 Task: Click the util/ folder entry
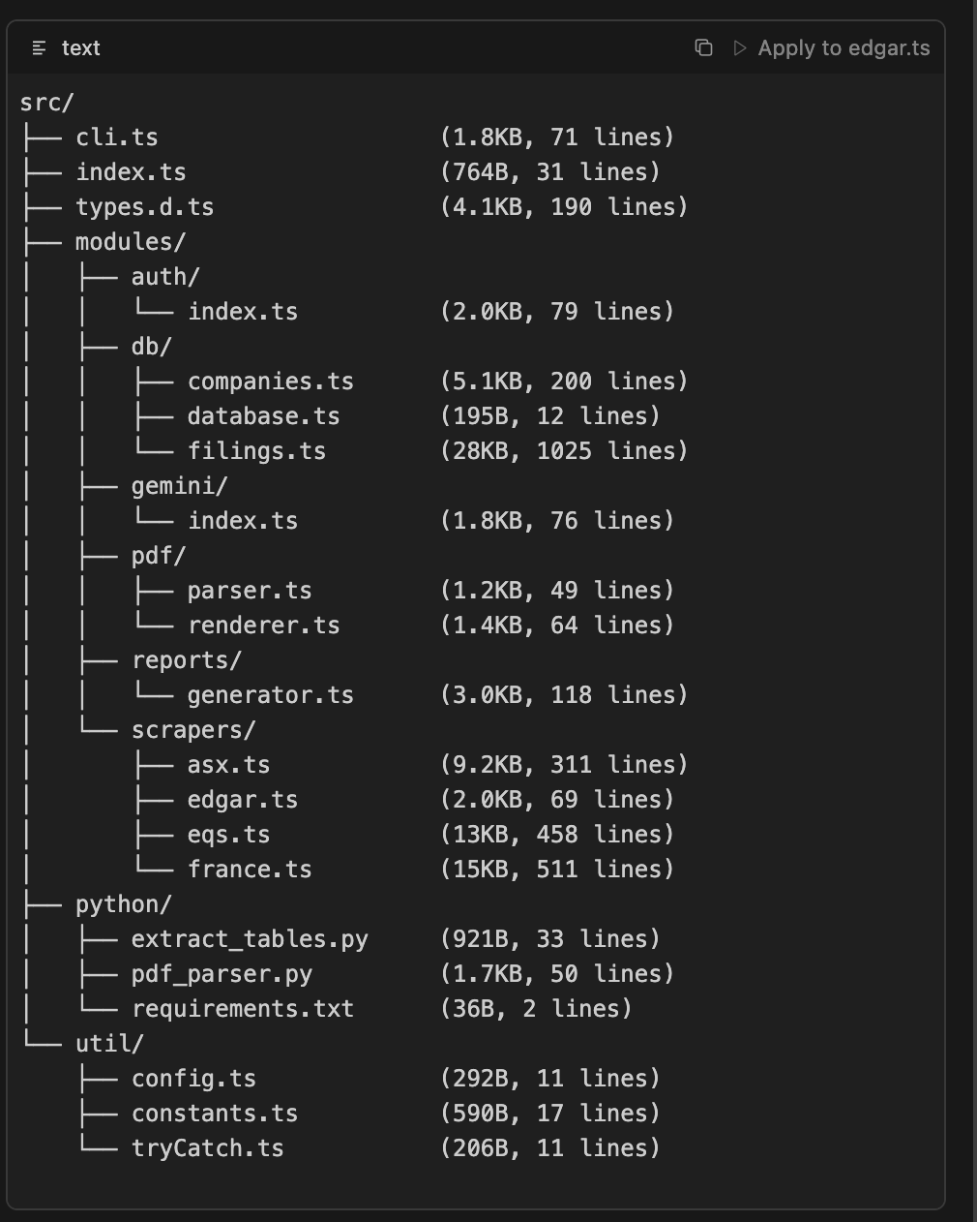coord(109,1043)
